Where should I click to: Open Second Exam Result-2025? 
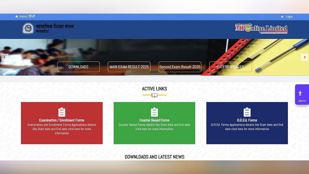click(180, 67)
